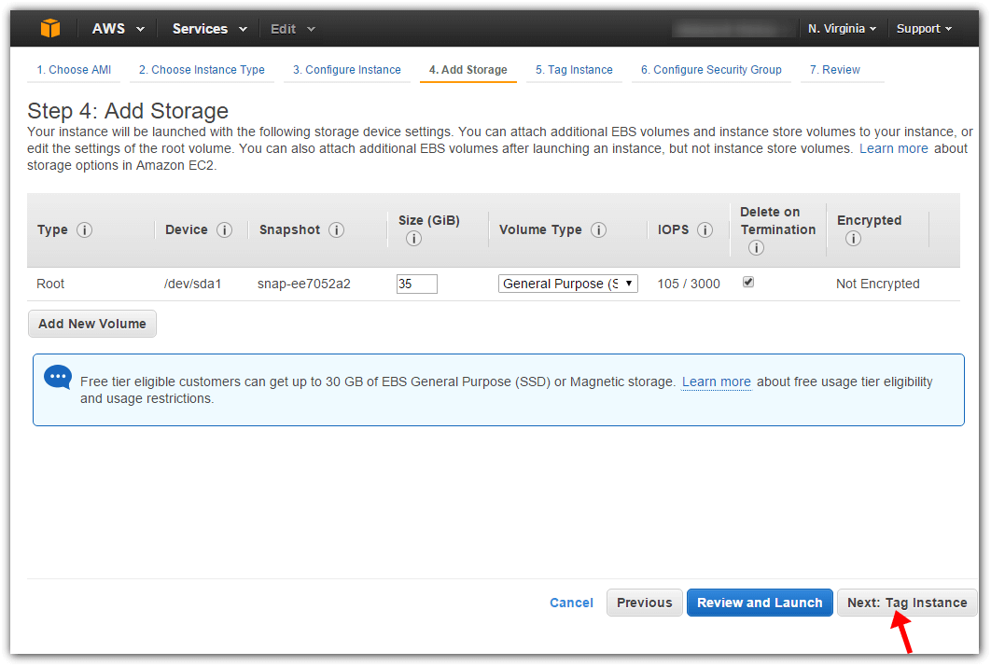
Task: Click the Not Encrypted cell
Action: point(878,284)
